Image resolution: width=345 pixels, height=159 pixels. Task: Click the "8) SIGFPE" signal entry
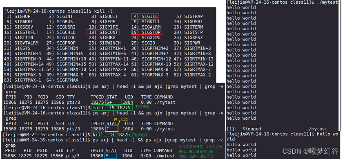tap(103, 22)
